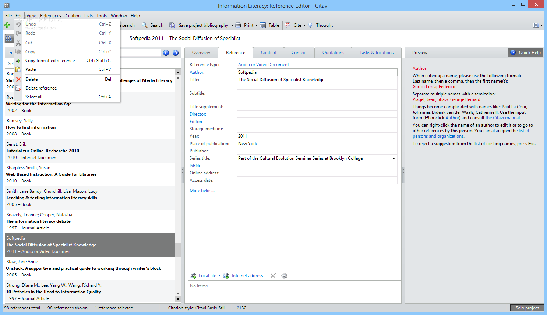Click the Cite quotation bubble icon
This screenshot has height=315, width=547.
coord(288,25)
